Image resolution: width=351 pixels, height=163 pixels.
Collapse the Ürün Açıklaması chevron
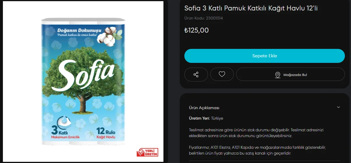[x=338, y=107]
